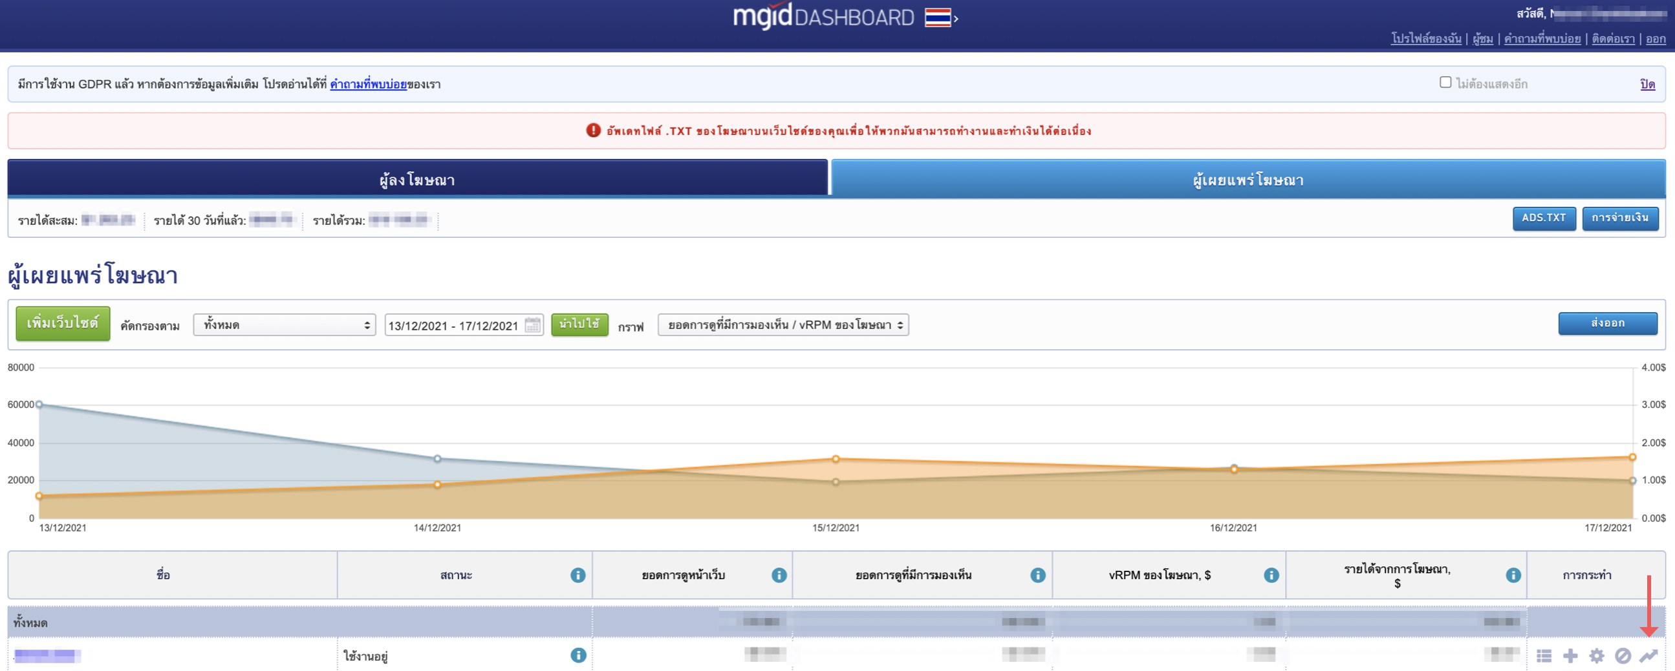Screen dimensions: 1675x671
Task: Click the block icon in the actions column
Action: click(1623, 655)
